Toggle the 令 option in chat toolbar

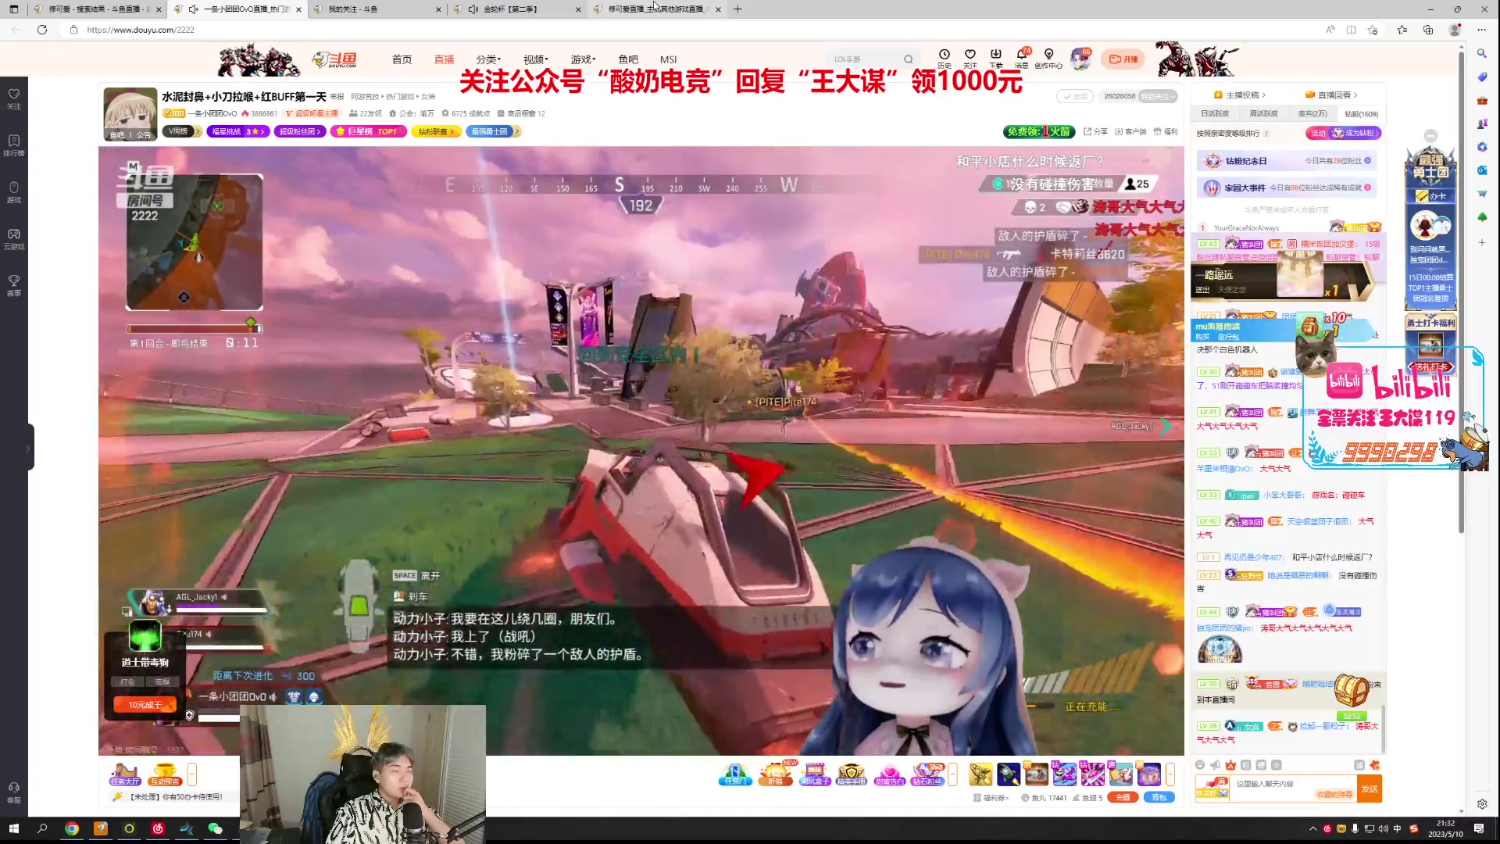point(1276,765)
